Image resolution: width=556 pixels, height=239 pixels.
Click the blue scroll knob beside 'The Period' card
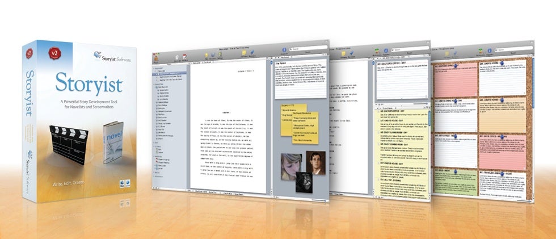(271, 63)
